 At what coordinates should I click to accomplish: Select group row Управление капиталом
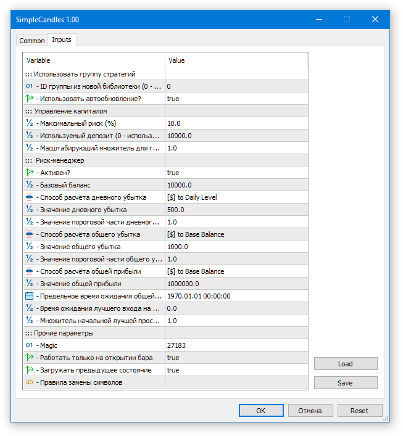coord(166,111)
